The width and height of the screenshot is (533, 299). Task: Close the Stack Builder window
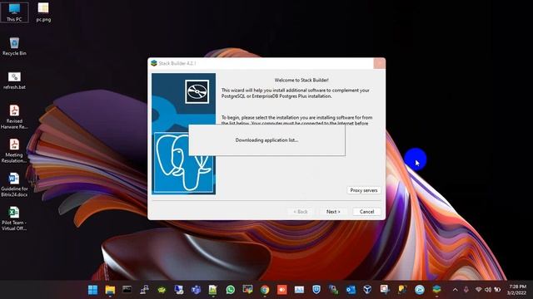(x=380, y=63)
